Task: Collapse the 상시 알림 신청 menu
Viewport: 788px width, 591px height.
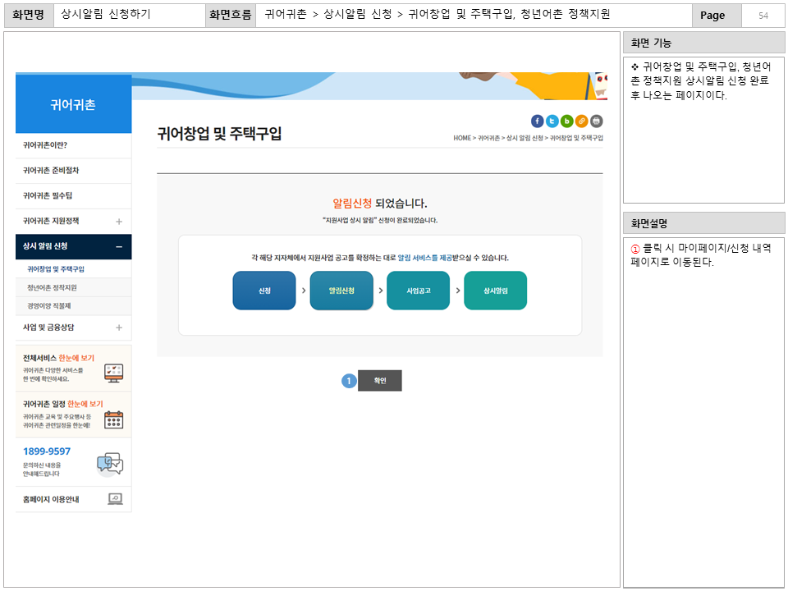Action: coord(73,245)
